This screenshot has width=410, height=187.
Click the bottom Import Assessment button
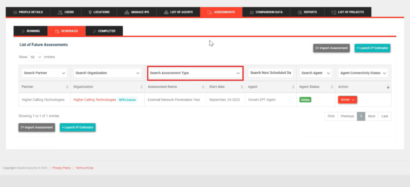[36, 127]
